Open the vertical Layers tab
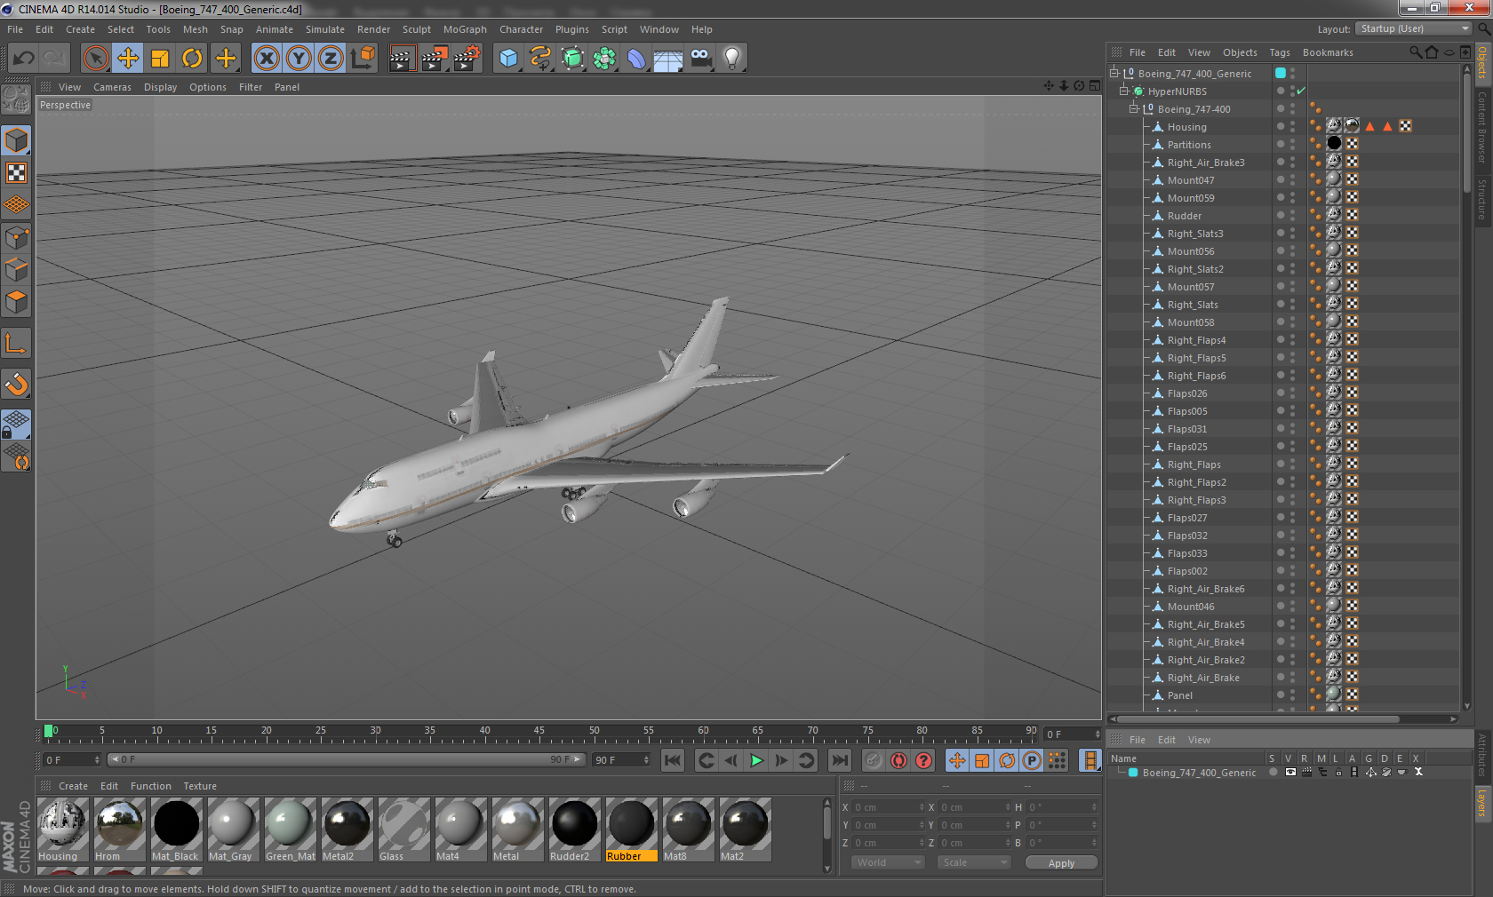This screenshot has width=1493, height=897. (x=1482, y=803)
